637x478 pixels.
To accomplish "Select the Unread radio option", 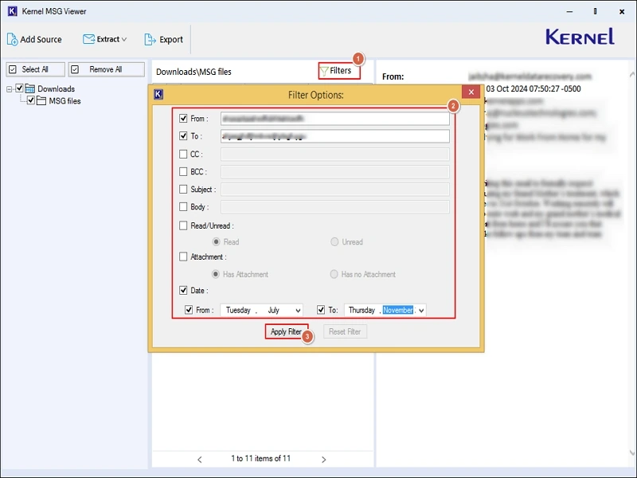I will [334, 242].
